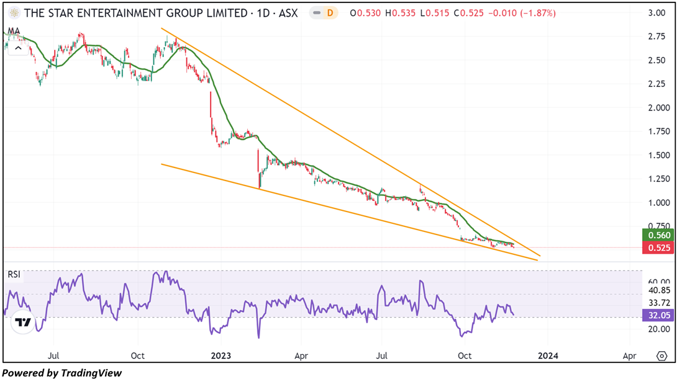Click the Apr label left of the gear
Screen dimensions: 677x379
click(630, 355)
